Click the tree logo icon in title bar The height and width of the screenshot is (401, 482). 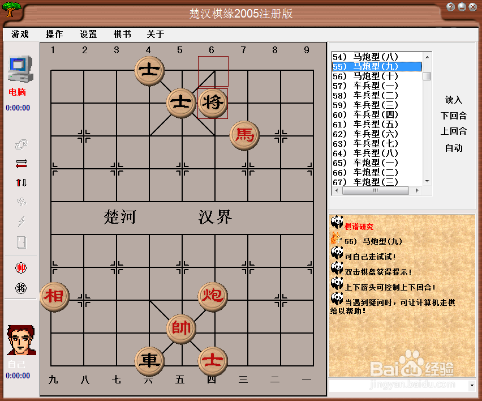11,9
